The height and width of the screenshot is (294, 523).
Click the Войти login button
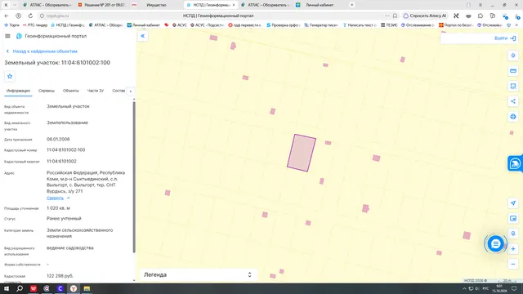(505, 38)
